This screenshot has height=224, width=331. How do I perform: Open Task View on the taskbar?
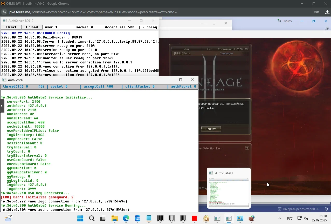pyautogui.click(x=103, y=218)
